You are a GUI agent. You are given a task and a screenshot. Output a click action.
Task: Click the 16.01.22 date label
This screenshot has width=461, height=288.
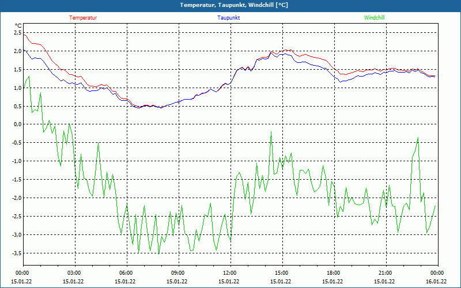click(436, 281)
